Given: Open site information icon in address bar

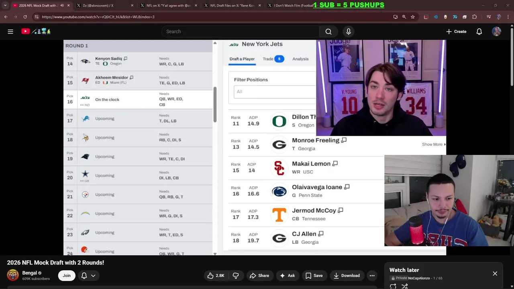Looking at the screenshot, I should (x=37, y=17).
